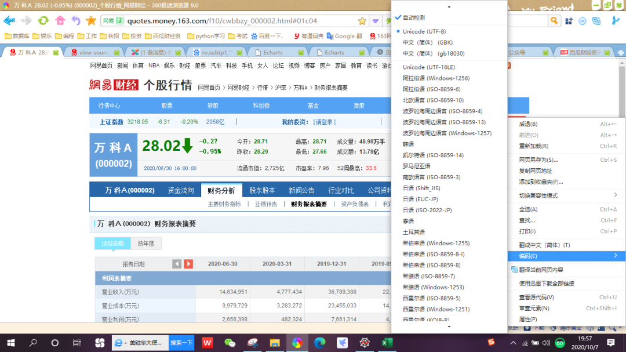
Task: Click the purple undo-close-tab icon
Action: tap(76, 20)
